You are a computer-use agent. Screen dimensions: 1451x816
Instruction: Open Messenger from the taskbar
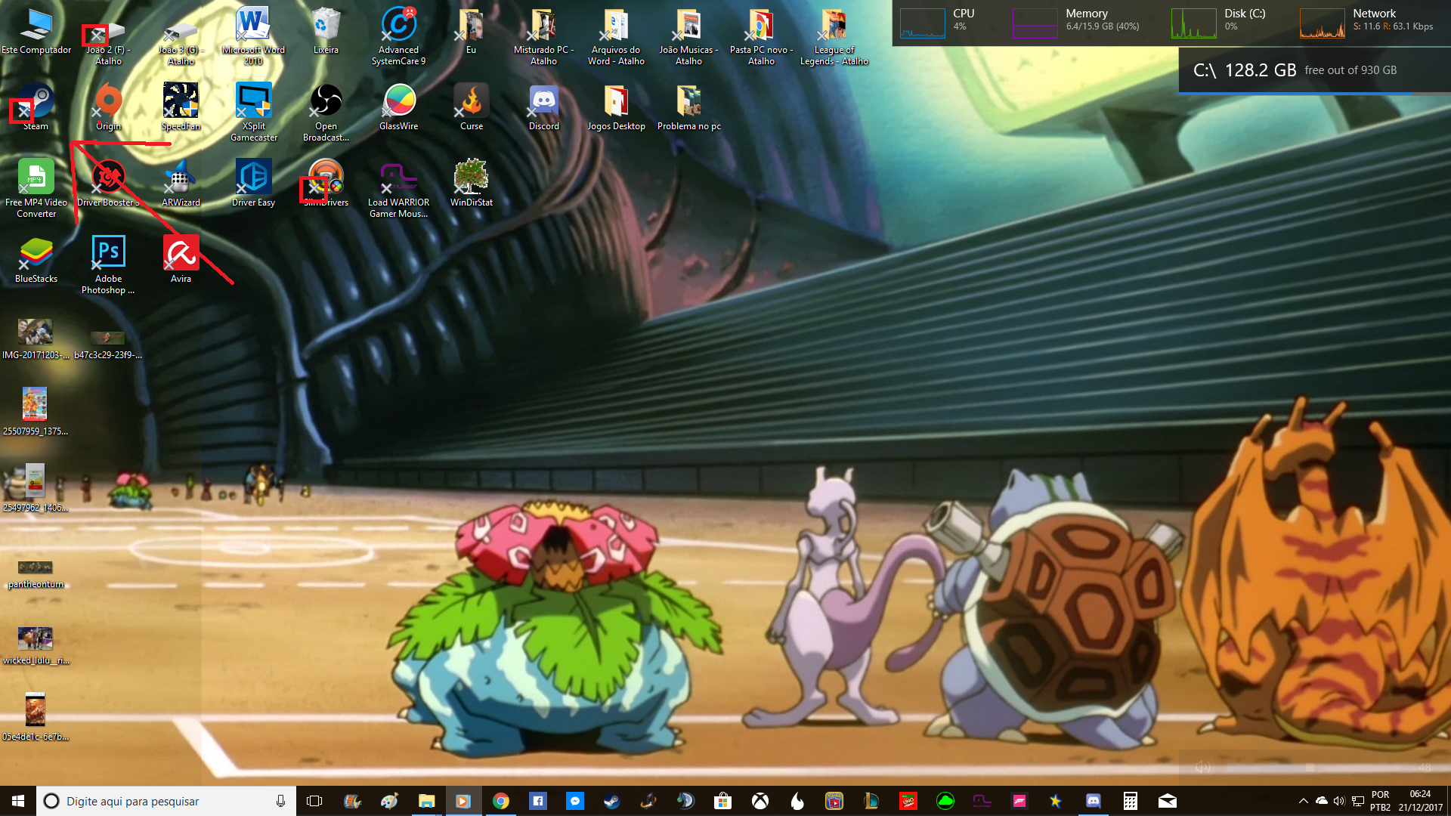tap(574, 801)
